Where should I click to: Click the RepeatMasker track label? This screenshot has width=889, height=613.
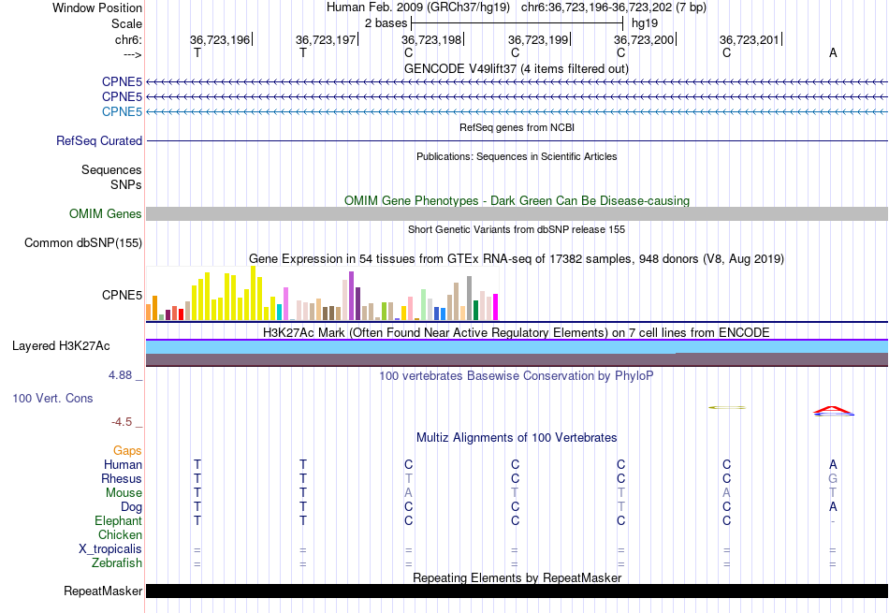[103, 591]
